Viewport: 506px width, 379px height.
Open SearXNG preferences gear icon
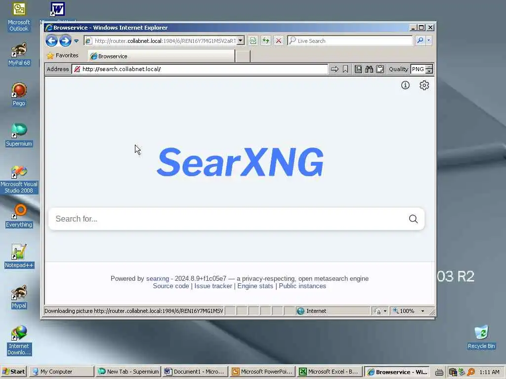point(424,85)
